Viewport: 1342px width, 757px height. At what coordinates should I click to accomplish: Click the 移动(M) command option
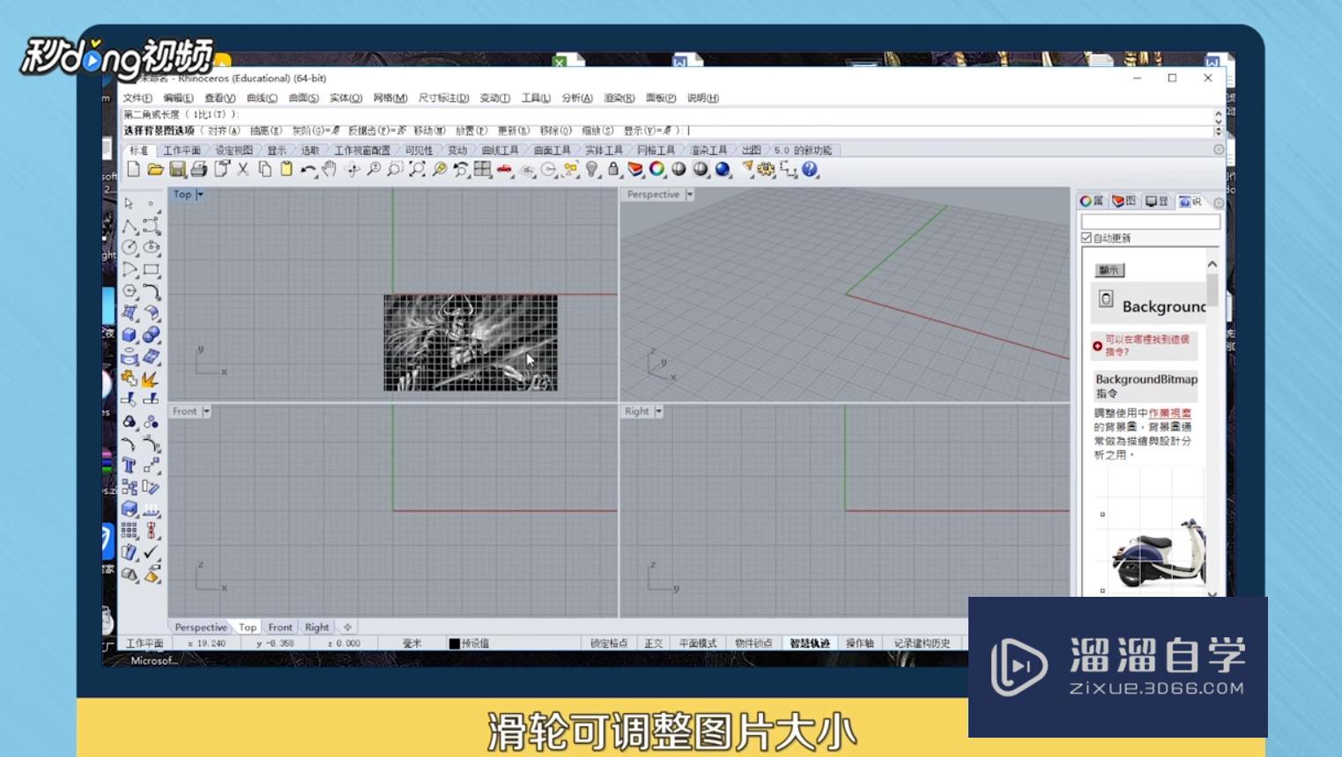[x=429, y=130]
